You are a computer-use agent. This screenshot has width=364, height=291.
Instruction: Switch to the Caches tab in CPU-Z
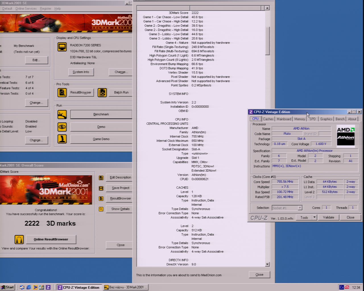point(268,119)
